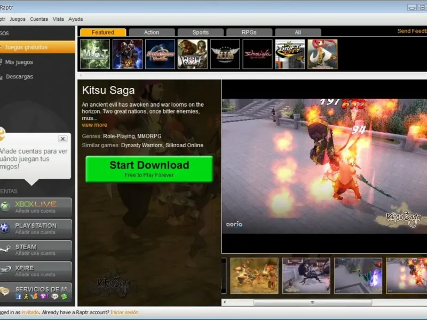Open the Cuentas menu
The width and height of the screenshot is (427, 320).
click(x=39, y=19)
